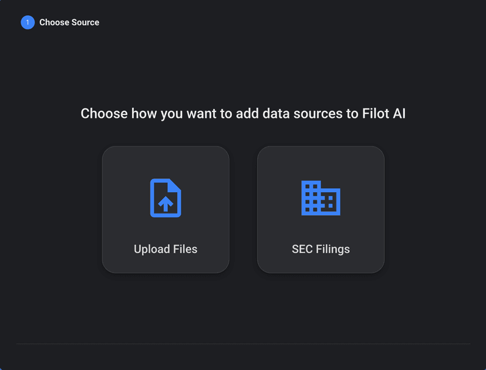Click the heading about adding data sources
486x370 pixels.
pos(243,113)
